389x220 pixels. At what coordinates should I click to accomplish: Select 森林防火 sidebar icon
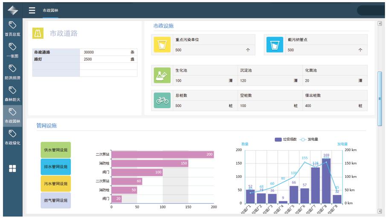point(12,94)
